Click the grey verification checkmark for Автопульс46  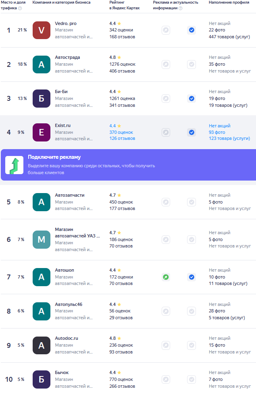coord(191,311)
